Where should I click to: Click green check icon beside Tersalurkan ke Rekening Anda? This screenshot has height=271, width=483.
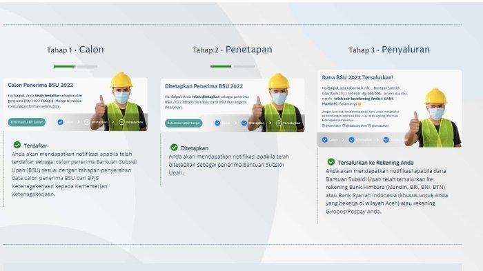tap(331, 162)
